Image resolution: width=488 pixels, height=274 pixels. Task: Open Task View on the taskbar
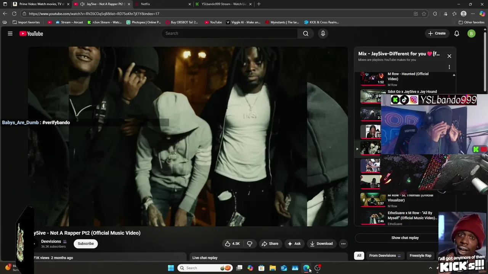pos(239,268)
